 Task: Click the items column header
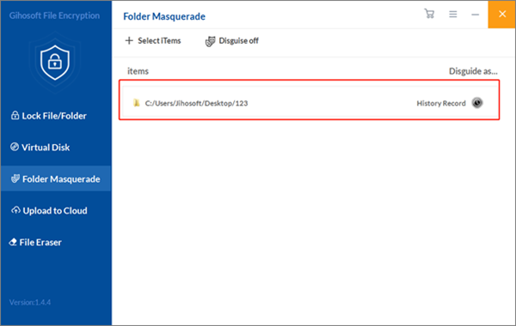coord(138,71)
